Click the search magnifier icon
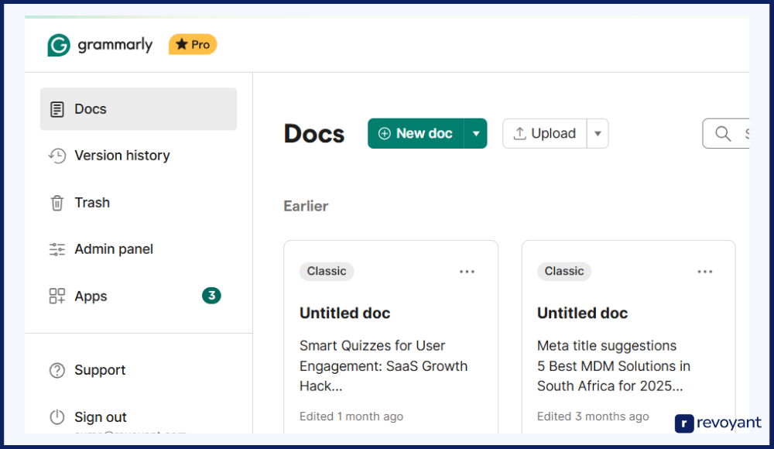 coord(723,133)
